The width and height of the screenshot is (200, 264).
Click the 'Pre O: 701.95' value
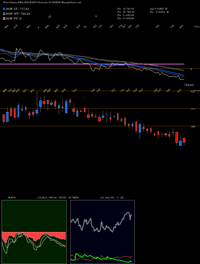(126, 9)
